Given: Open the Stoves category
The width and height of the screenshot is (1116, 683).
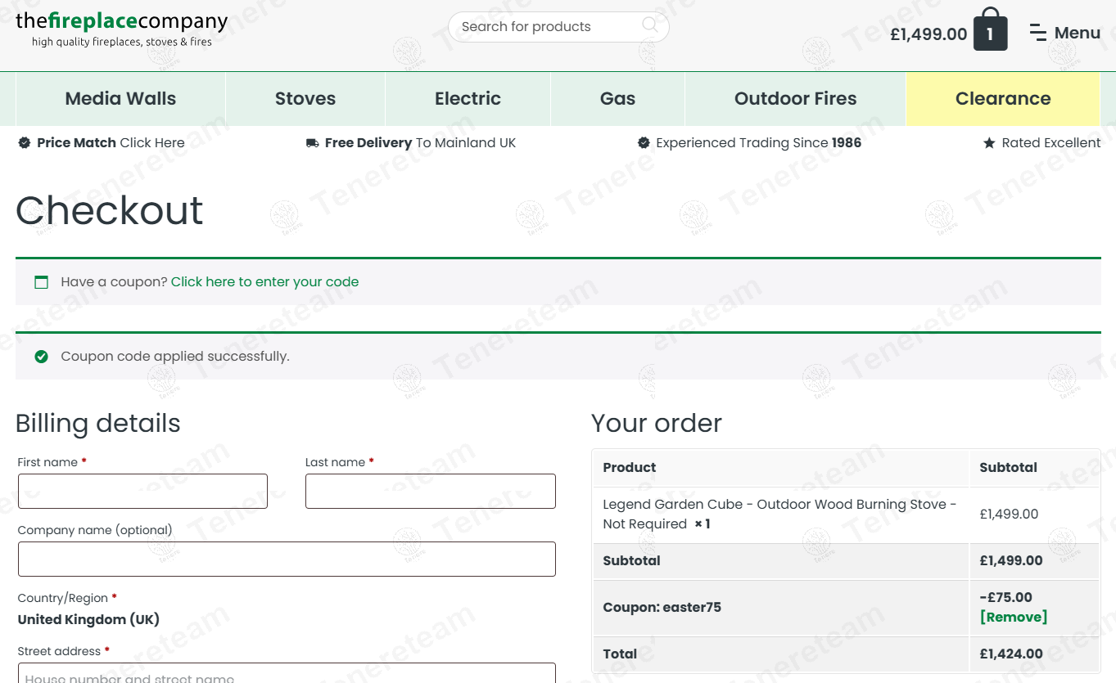Looking at the screenshot, I should (x=305, y=99).
